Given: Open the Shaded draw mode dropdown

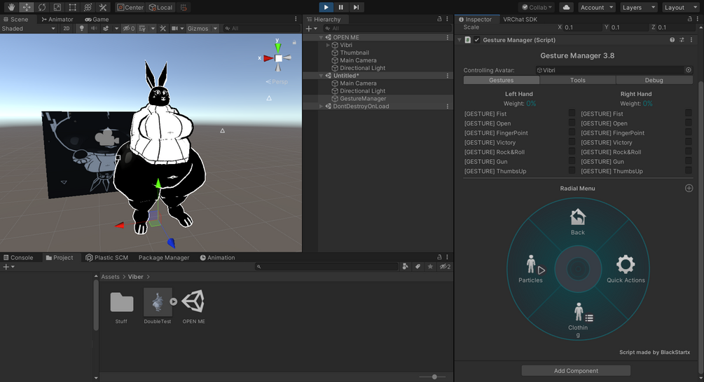Looking at the screenshot, I should pos(29,28).
